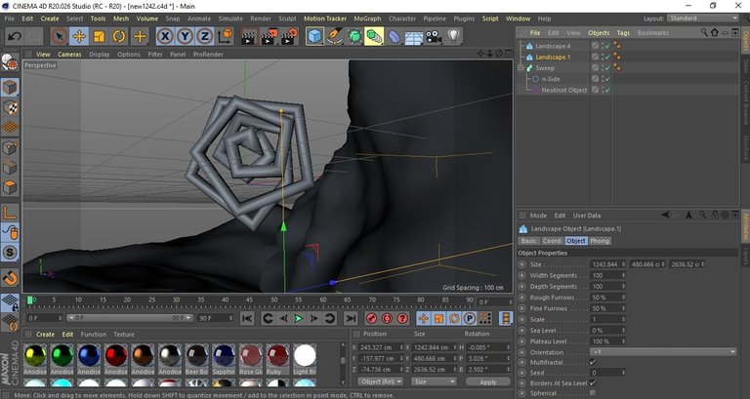Select the Live Selection tool

(59, 36)
